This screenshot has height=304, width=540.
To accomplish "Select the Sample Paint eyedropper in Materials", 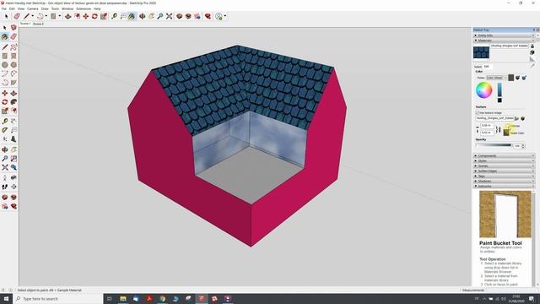I will (x=532, y=65).
